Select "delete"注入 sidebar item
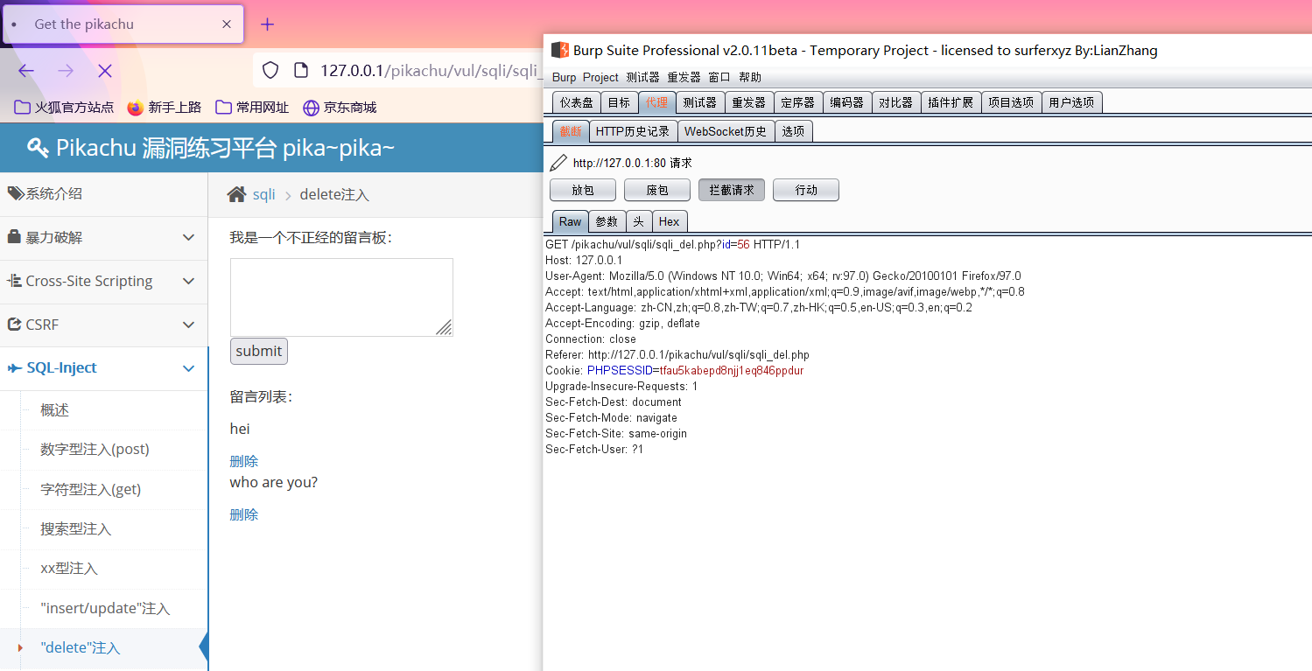The image size is (1312, 671). pos(103,648)
